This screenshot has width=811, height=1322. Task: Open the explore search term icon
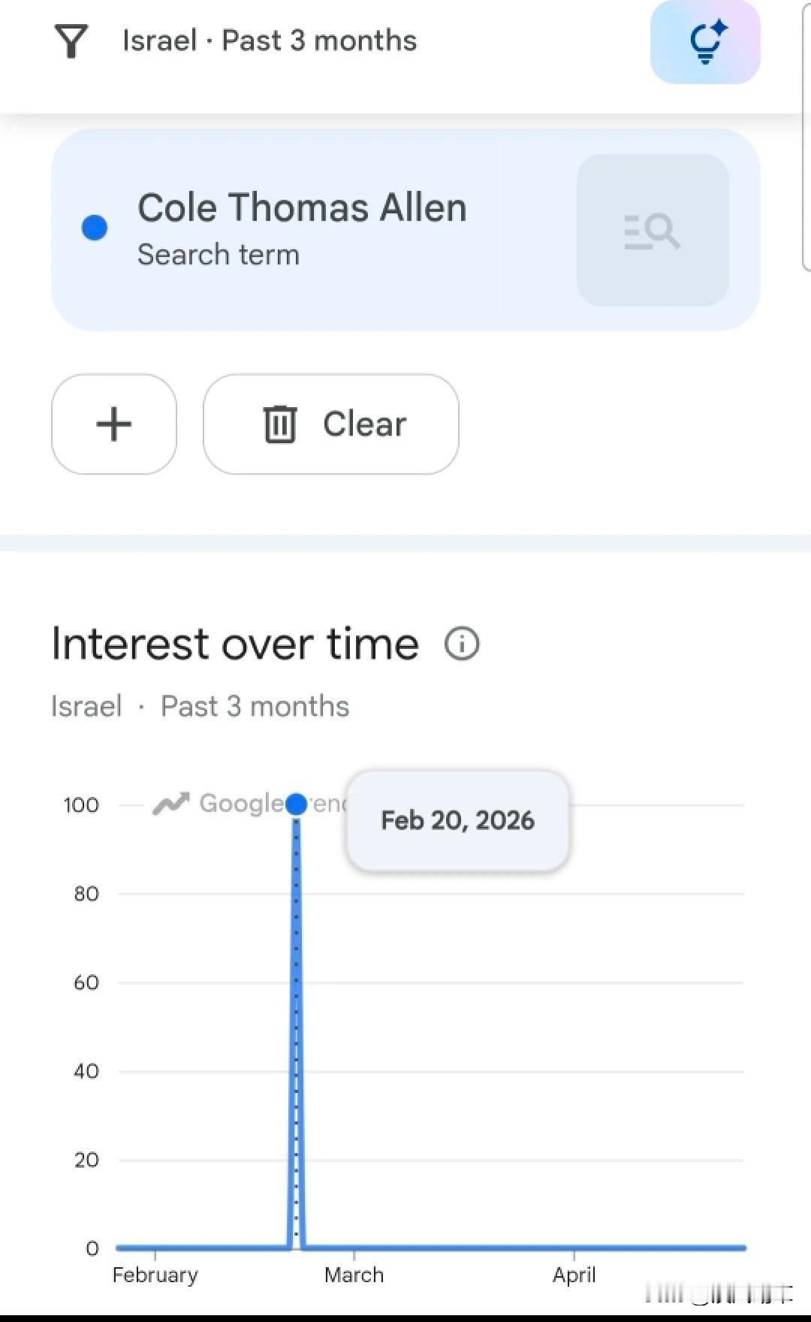tap(652, 230)
